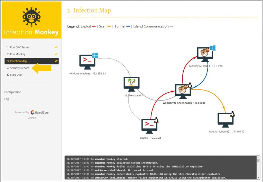
Task: Click the blue Tunnel legend swatch
Action: tap(128, 26)
